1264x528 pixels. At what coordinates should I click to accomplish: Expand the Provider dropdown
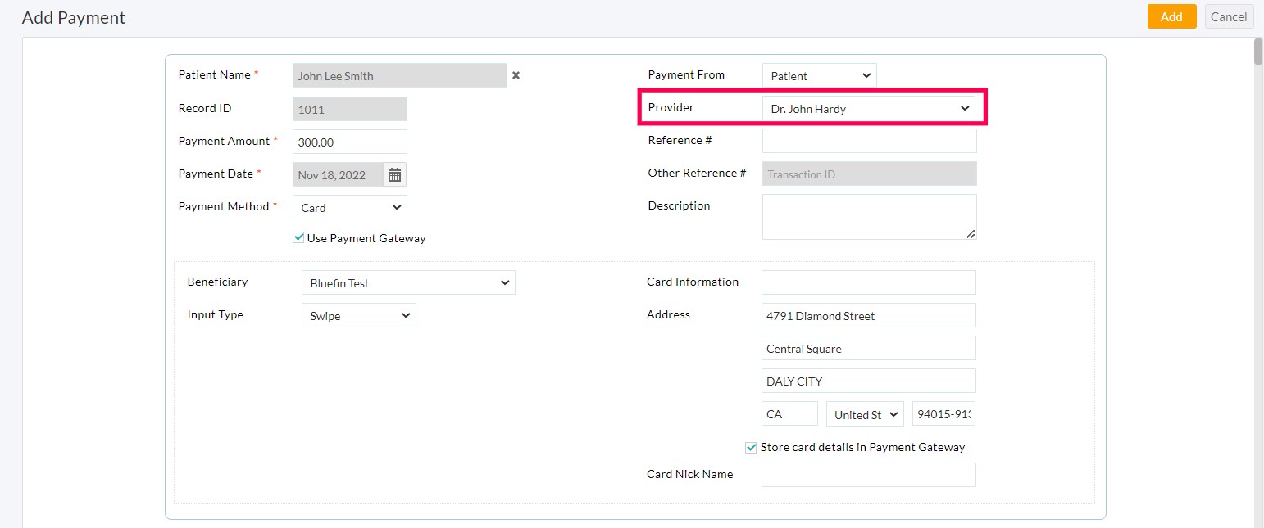(868, 108)
